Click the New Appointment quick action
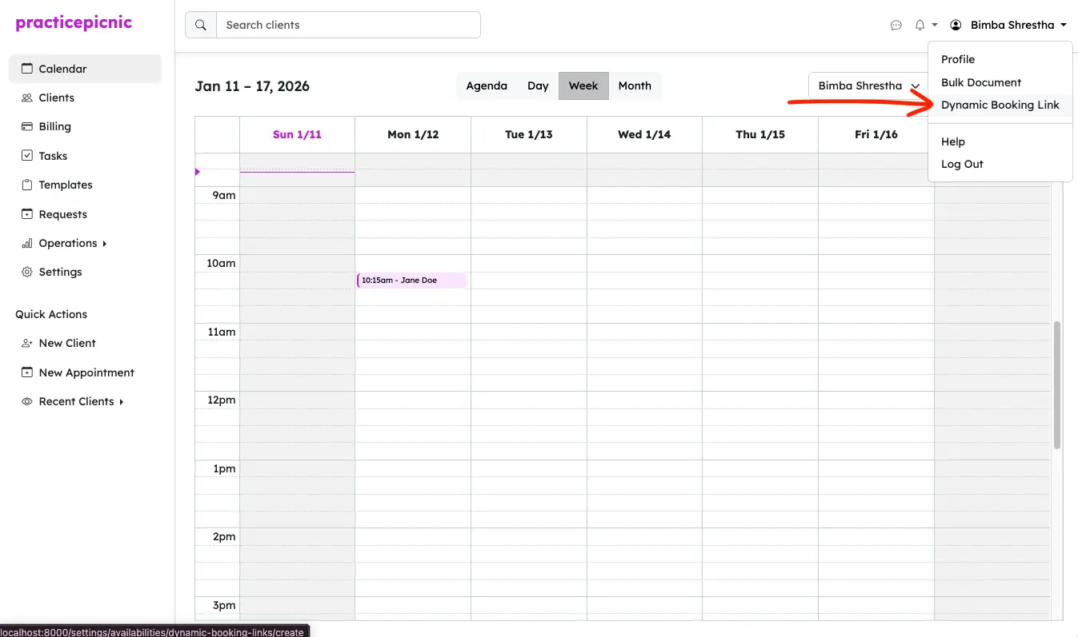 pos(86,373)
